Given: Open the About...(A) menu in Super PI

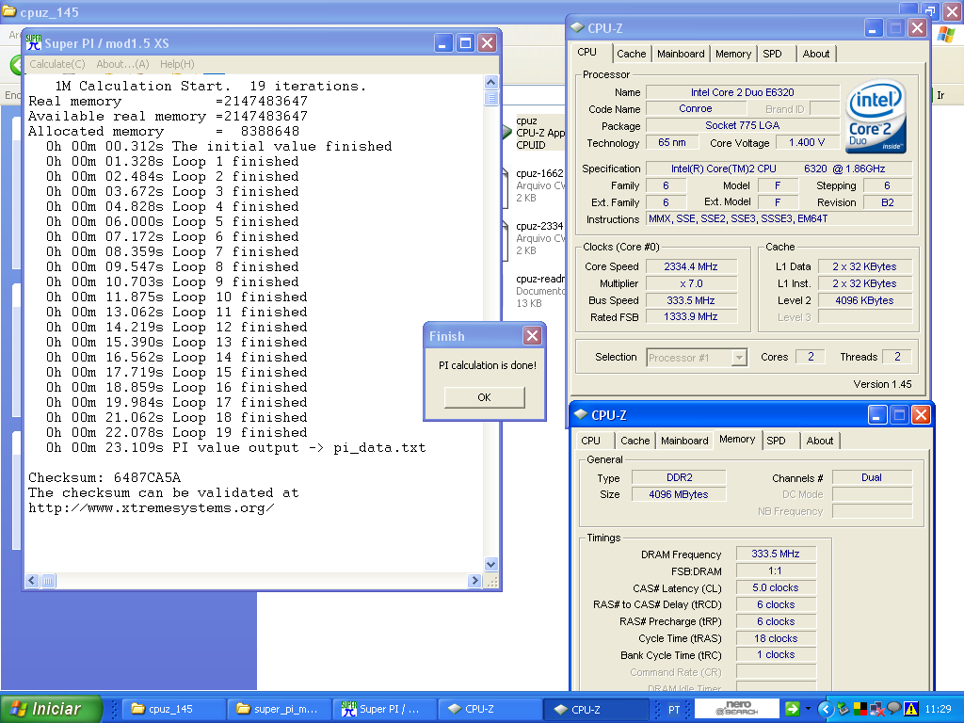Looking at the screenshot, I should point(122,64).
